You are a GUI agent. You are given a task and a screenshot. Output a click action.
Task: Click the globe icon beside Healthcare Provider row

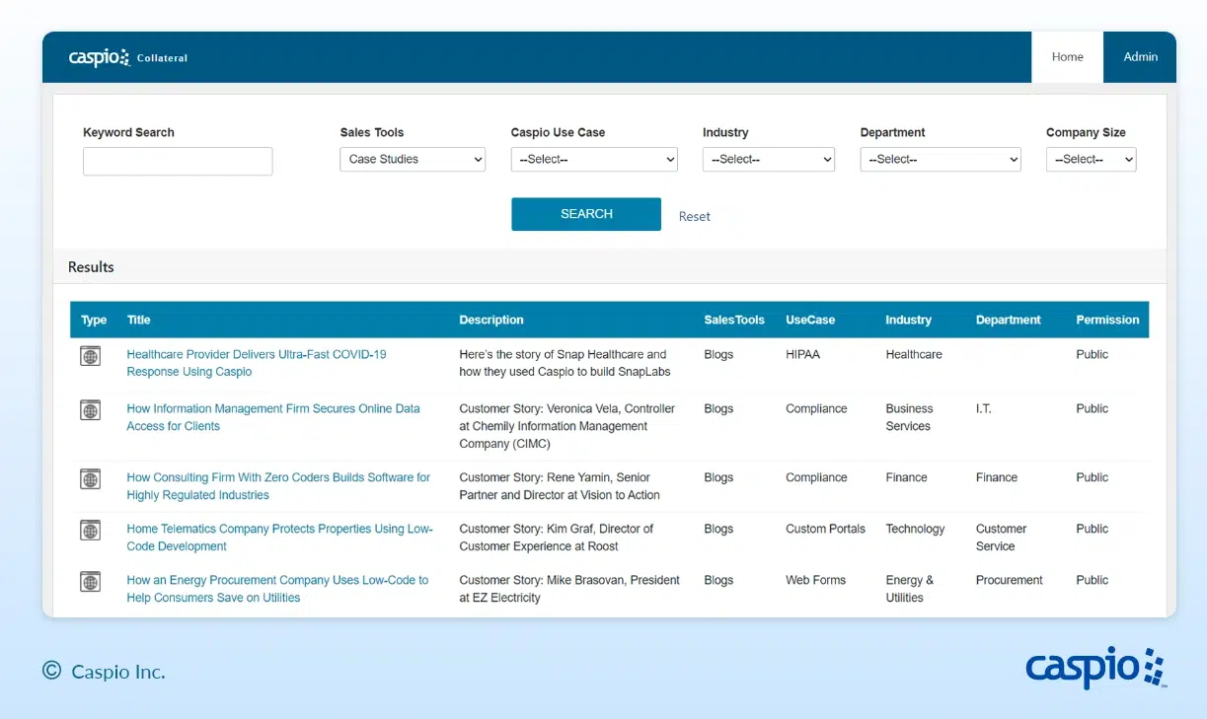pyautogui.click(x=90, y=356)
